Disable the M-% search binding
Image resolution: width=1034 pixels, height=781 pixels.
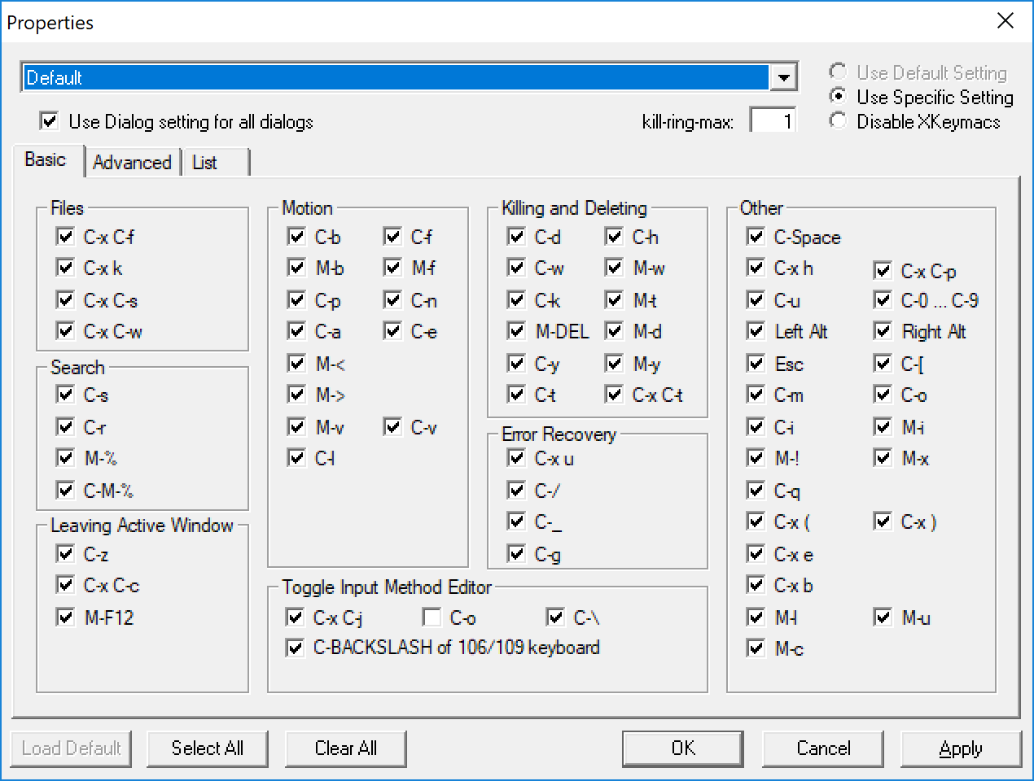pos(66,458)
